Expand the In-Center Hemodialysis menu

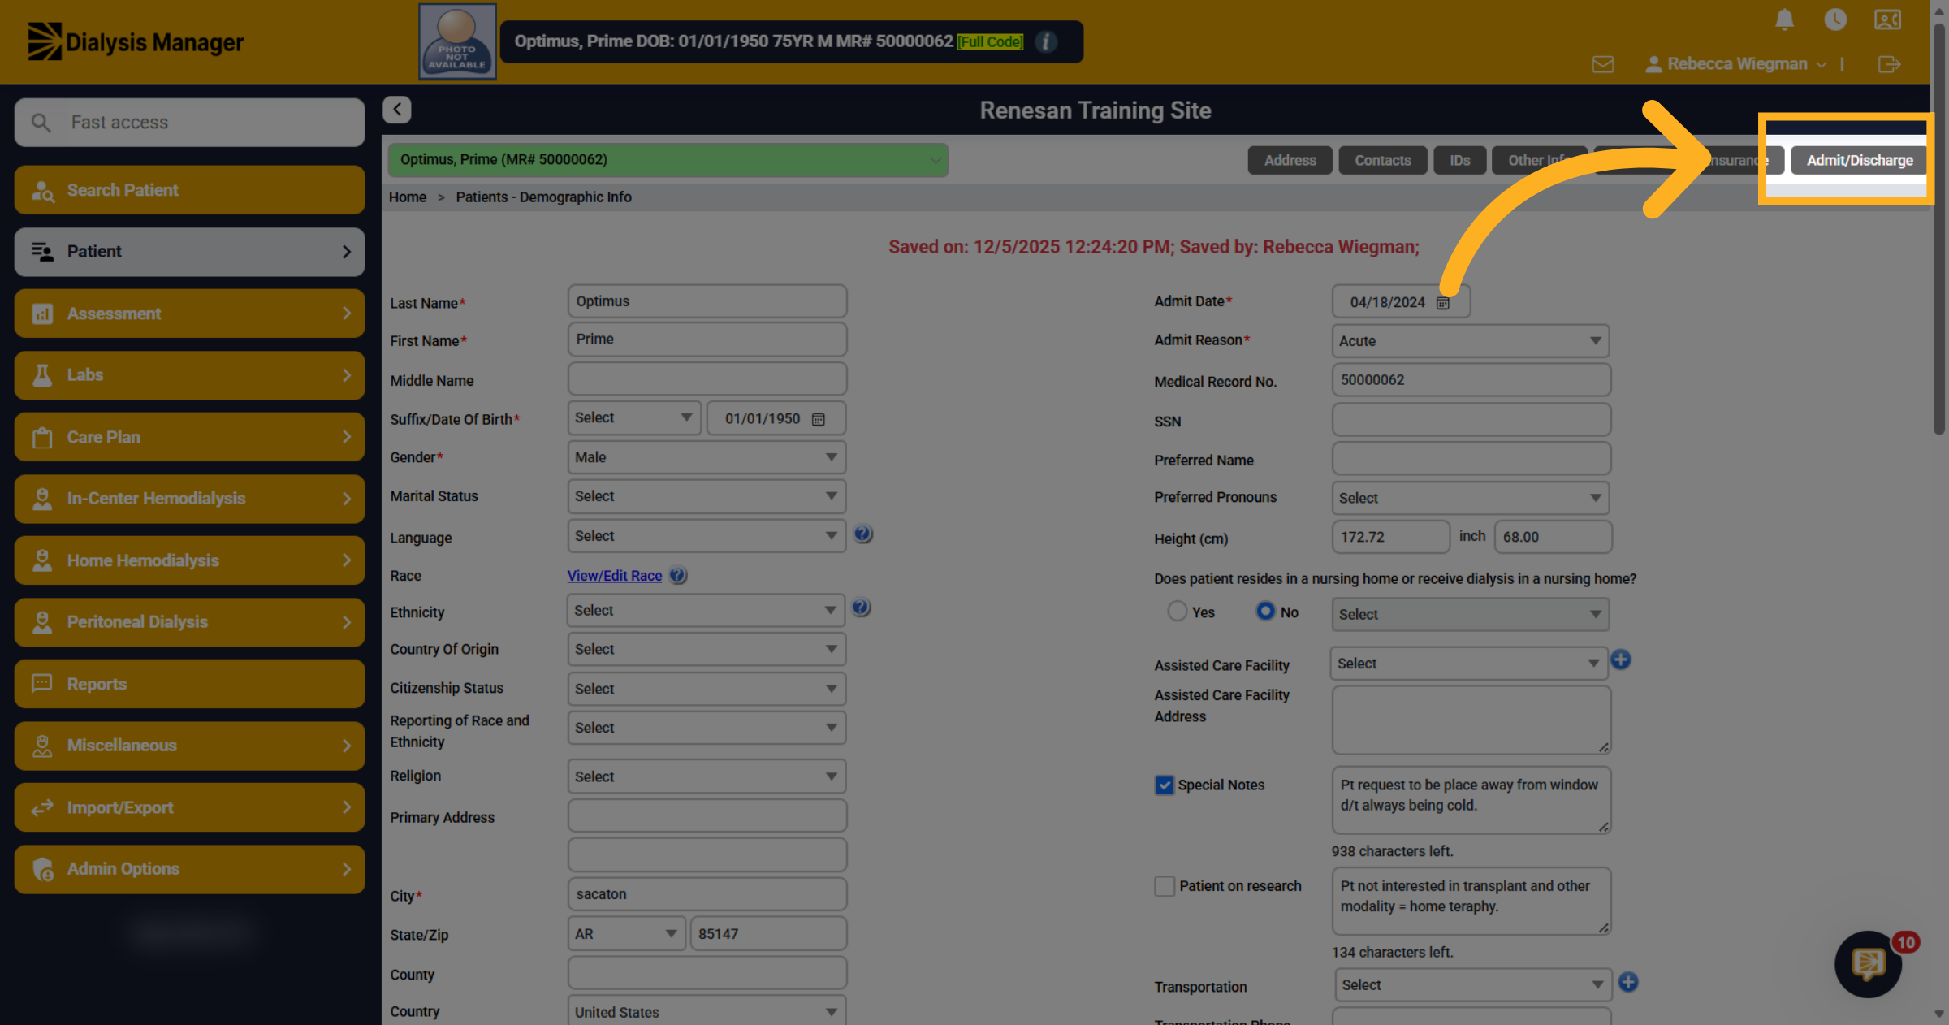[189, 499]
